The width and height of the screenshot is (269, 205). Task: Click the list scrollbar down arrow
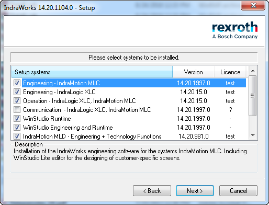tap(253, 135)
